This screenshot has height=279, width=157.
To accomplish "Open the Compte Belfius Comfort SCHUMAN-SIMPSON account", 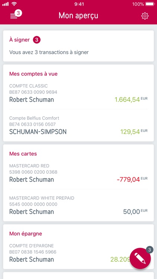I will [78, 125].
